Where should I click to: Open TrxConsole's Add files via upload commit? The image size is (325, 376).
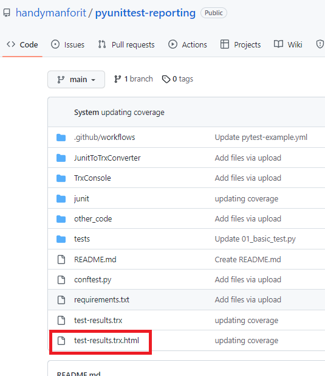(248, 178)
